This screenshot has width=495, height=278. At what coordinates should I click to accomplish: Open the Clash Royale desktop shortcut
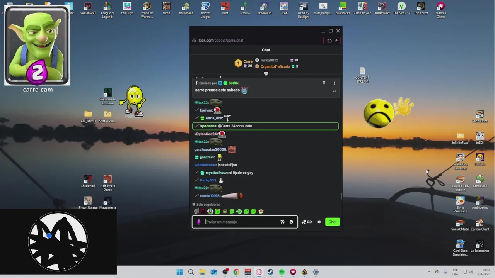pyautogui.click(x=362, y=9)
